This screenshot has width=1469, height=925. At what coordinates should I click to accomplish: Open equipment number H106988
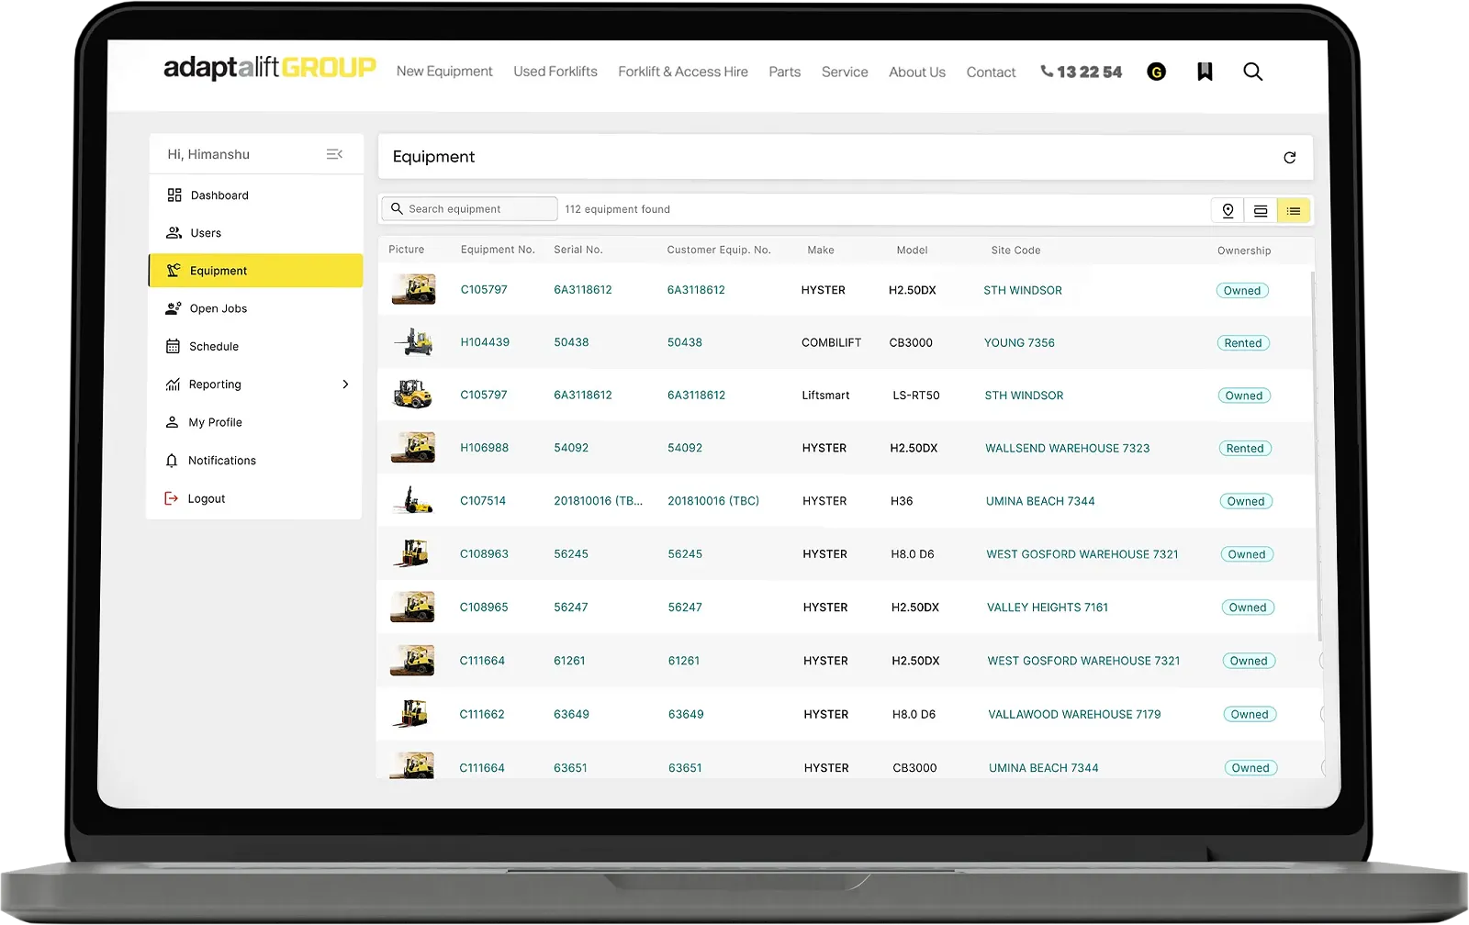[x=484, y=448]
